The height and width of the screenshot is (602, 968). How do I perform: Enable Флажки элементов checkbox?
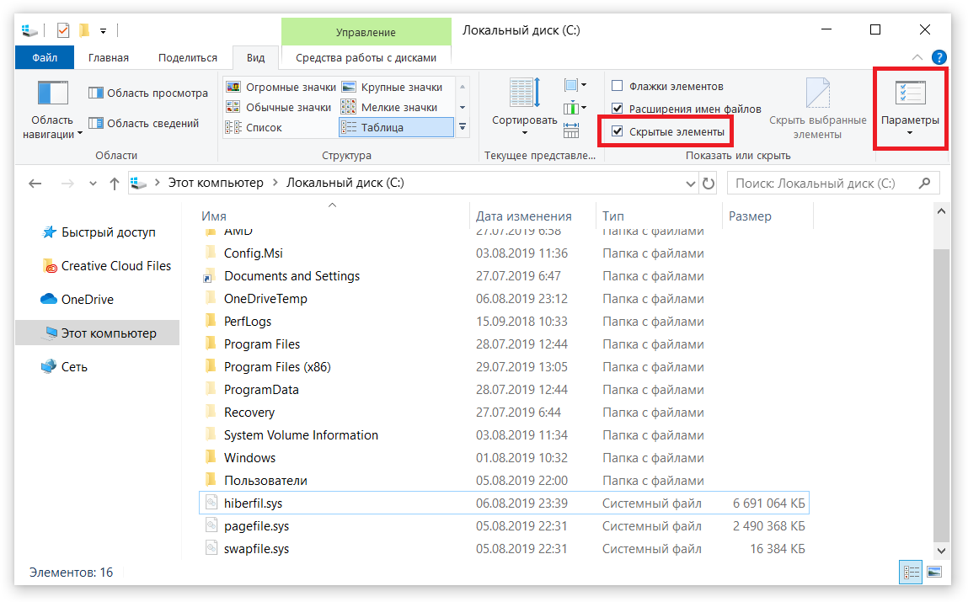(x=618, y=87)
